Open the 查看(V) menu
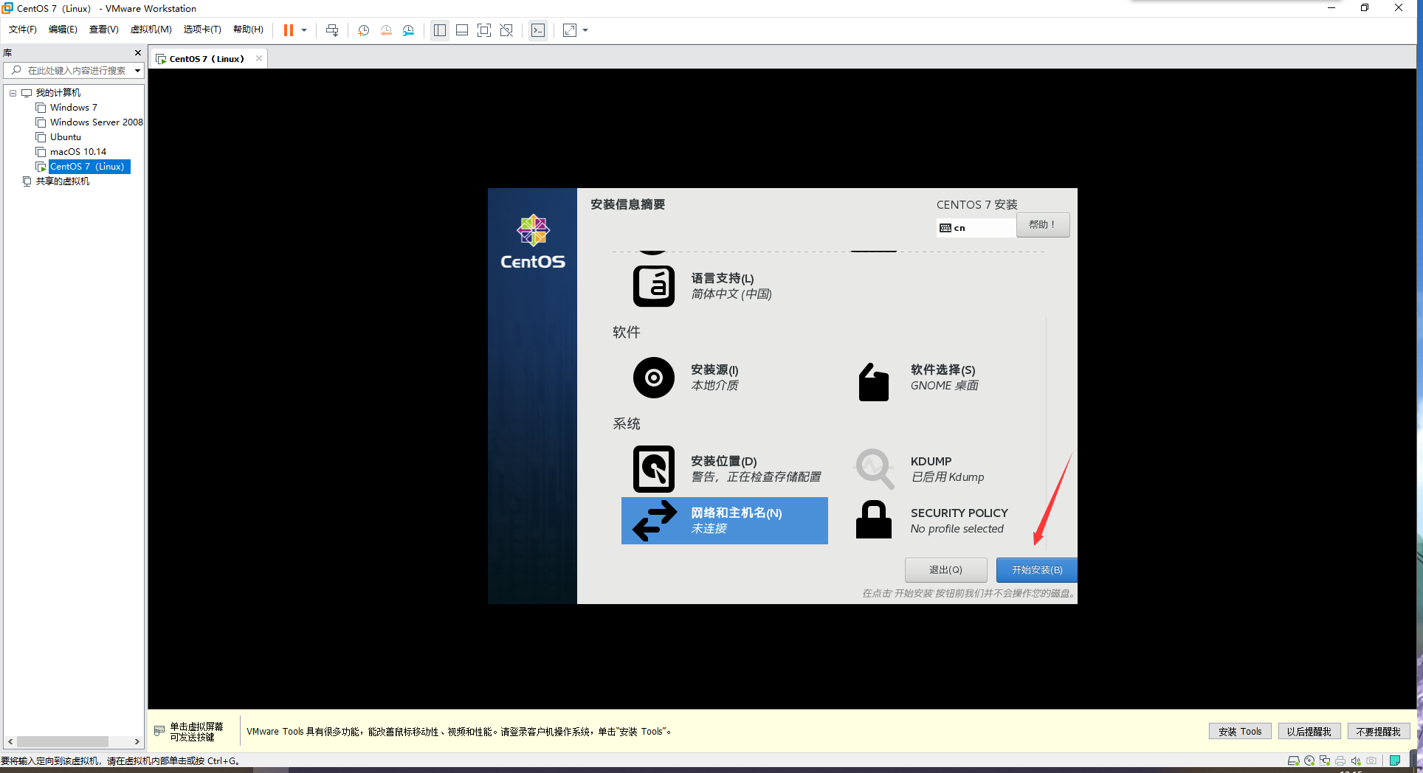Viewport: 1423px width, 773px height. [x=104, y=30]
